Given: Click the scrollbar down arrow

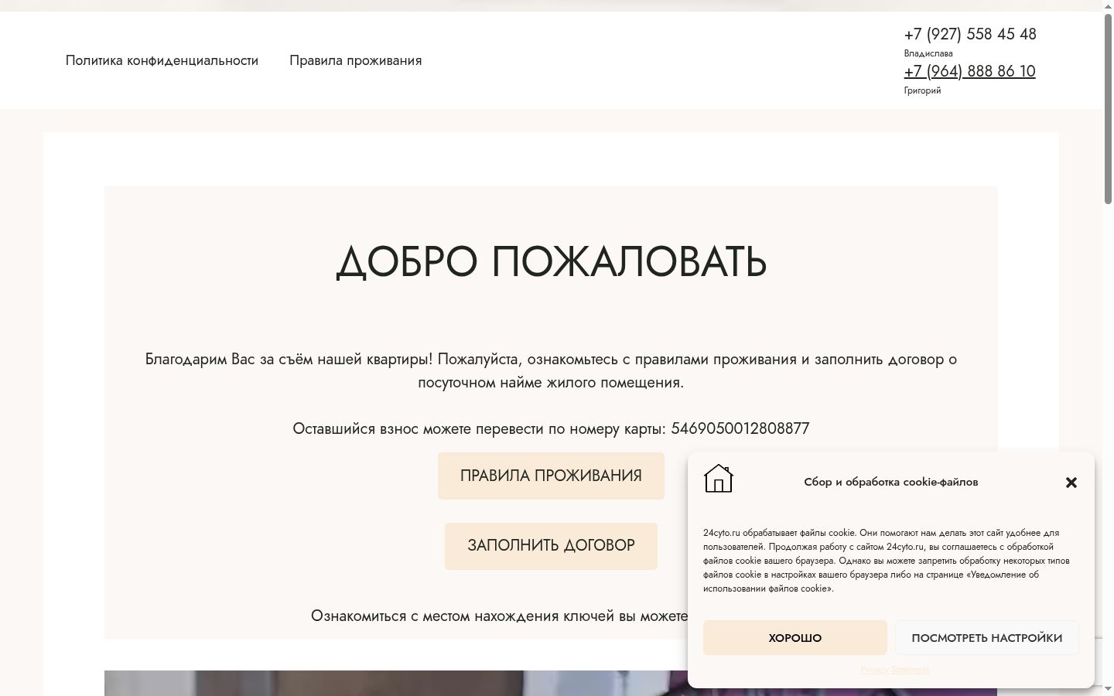Looking at the screenshot, I should pos(1108,690).
